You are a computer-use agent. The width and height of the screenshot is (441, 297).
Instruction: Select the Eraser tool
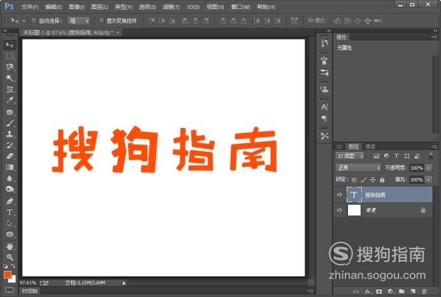click(x=10, y=156)
